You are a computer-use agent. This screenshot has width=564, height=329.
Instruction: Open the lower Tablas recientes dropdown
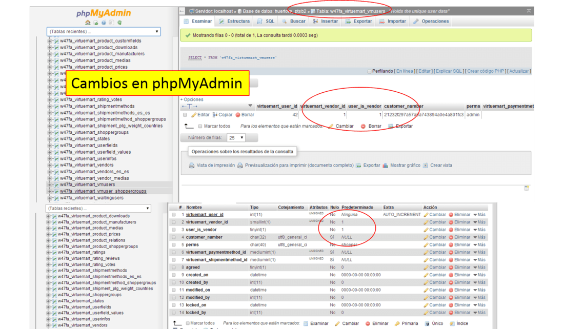click(98, 209)
